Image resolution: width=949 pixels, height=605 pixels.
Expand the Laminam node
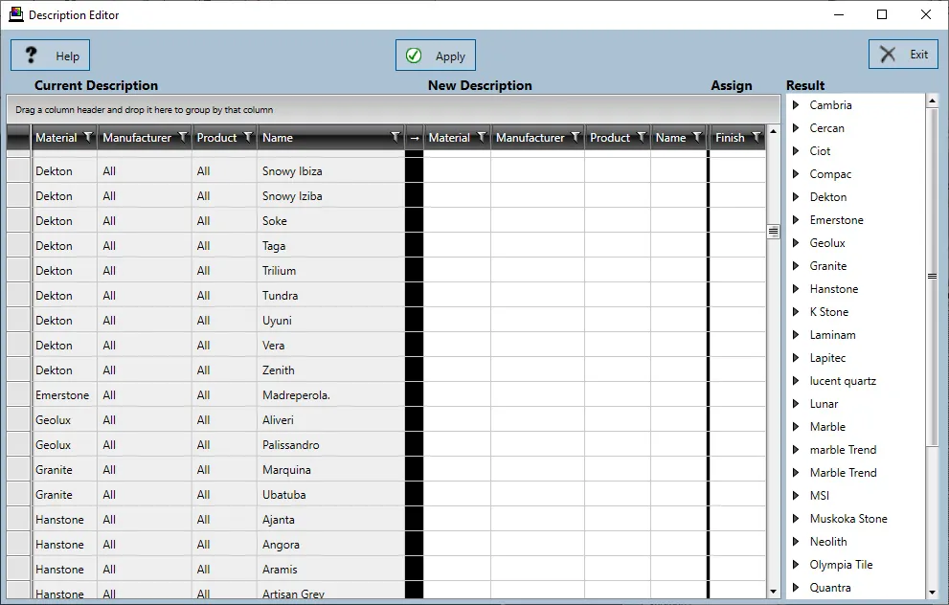796,335
